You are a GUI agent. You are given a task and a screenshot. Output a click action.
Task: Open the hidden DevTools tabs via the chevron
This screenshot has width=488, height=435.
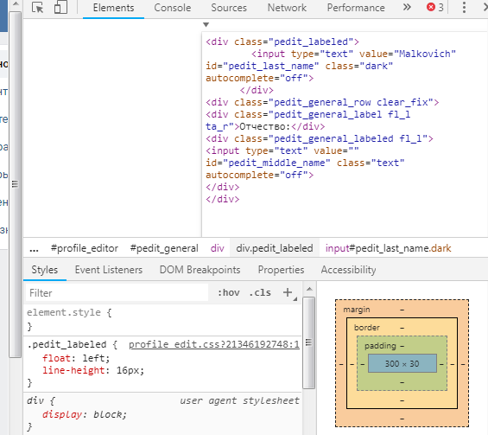[407, 7]
